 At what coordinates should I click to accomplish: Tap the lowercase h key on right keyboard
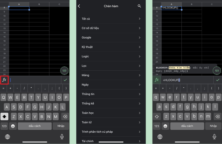click(x=194, y=107)
